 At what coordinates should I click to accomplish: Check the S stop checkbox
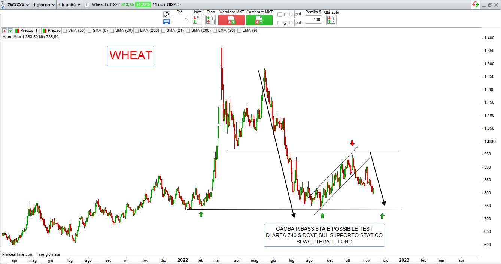coord(279,23)
